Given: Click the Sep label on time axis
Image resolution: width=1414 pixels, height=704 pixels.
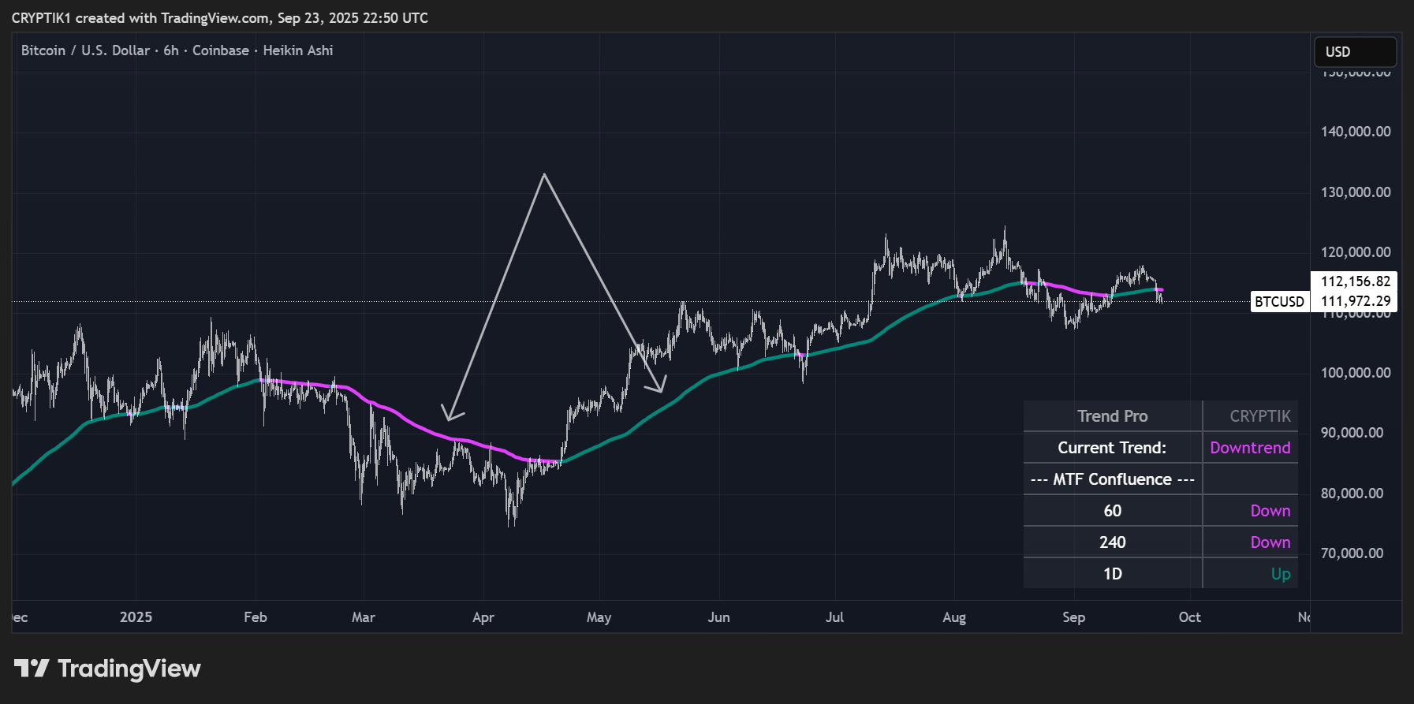Looking at the screenshot, I should coord(1074,617).
